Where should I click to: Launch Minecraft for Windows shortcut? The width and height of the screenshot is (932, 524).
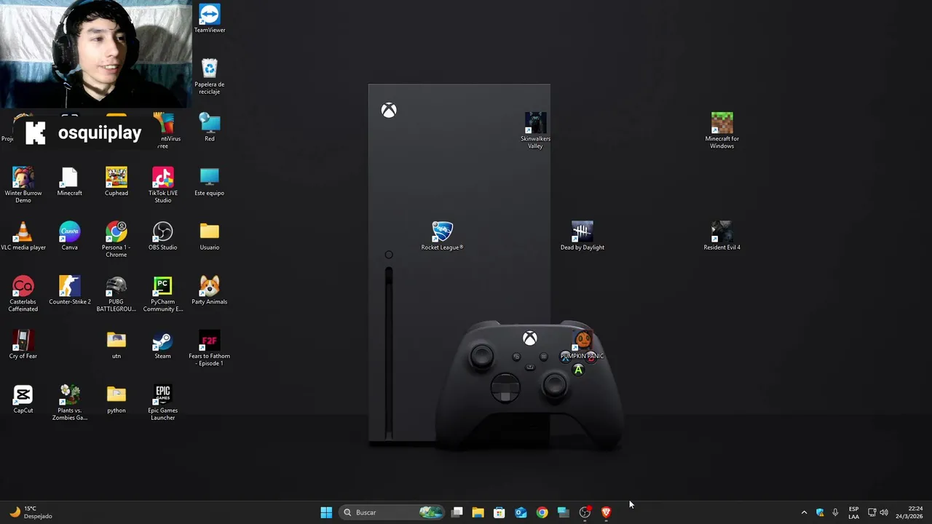click(x=722, y=130)
